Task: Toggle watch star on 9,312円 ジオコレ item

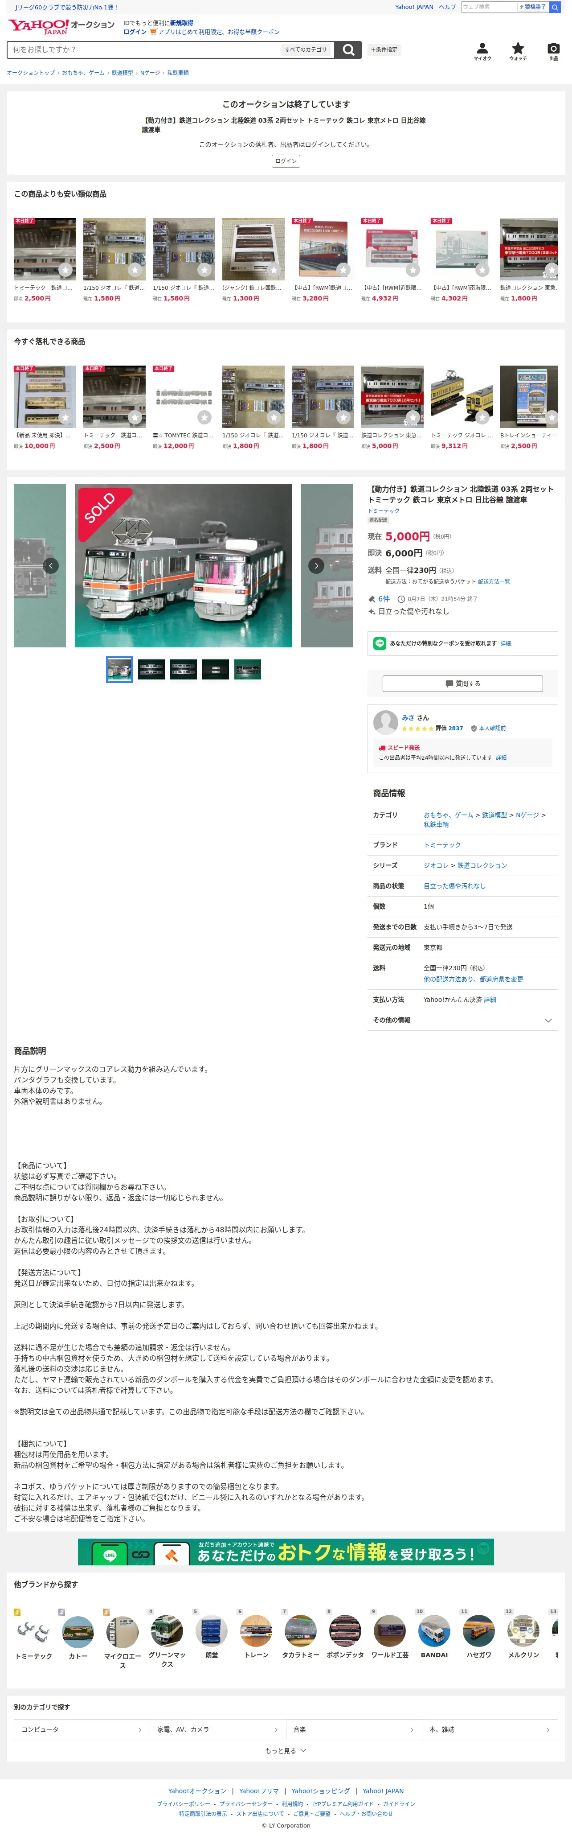Action: pyautogui.click(x=482, y=418)
